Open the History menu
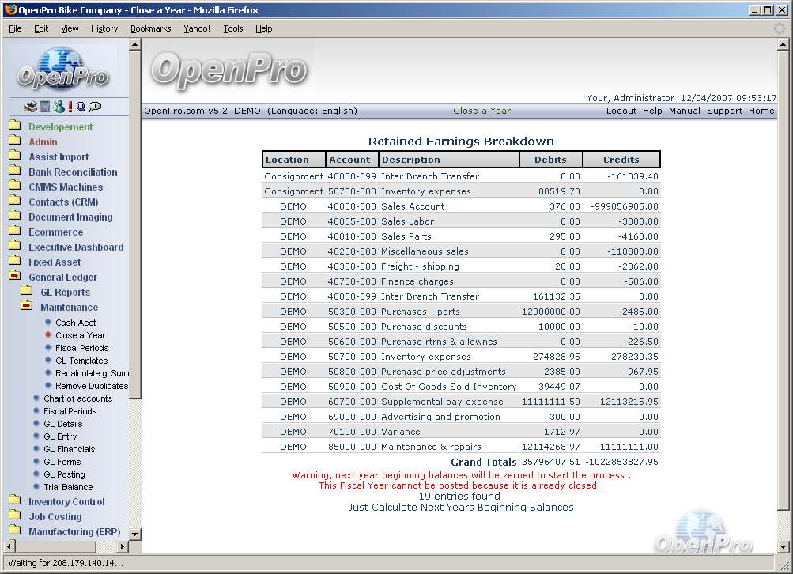 [x=104, y=28]
